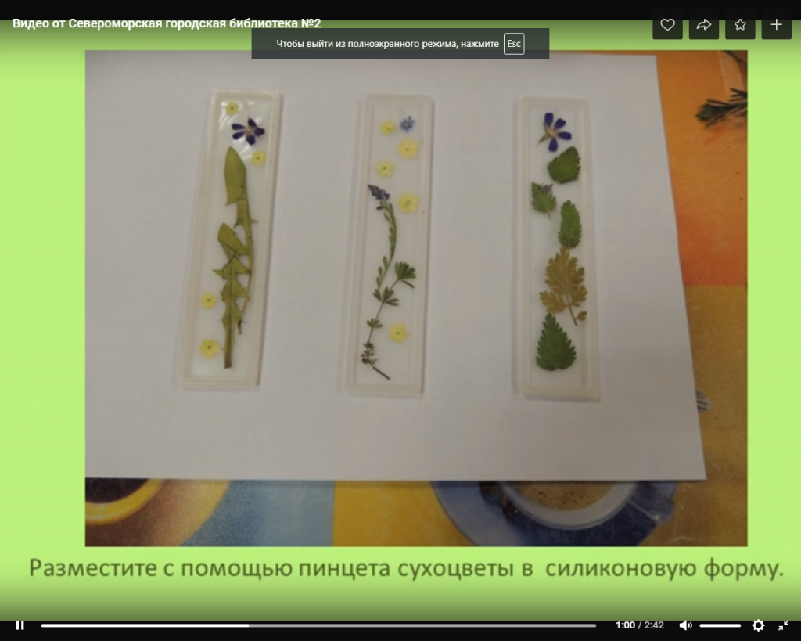This screenshot has width=801, height=641.
Task: Add the video using the plus icon
Action: coord(776,25)
